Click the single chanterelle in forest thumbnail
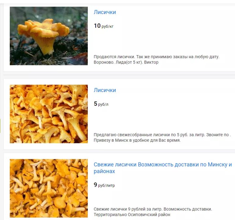Screen dimensions: 235x220 tap(49, 36)
